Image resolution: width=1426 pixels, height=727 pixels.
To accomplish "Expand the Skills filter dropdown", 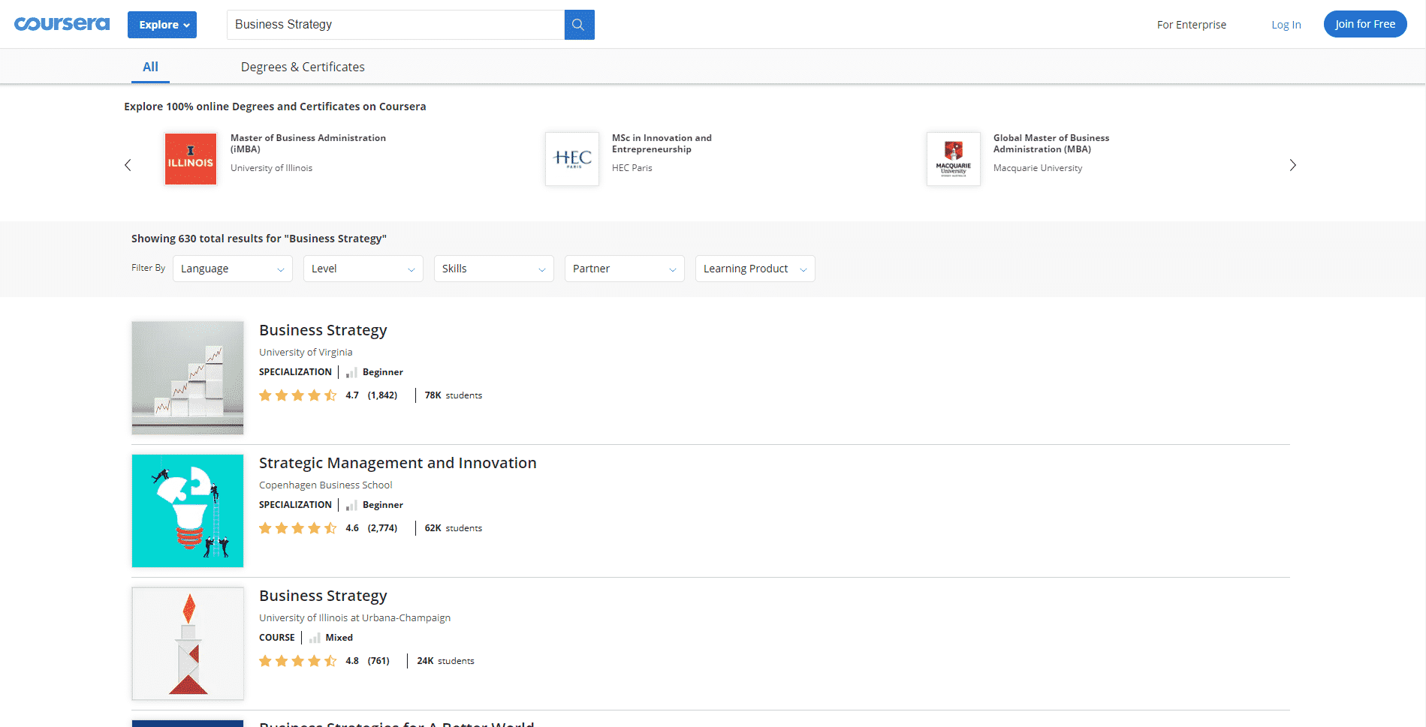I will 494,269.
